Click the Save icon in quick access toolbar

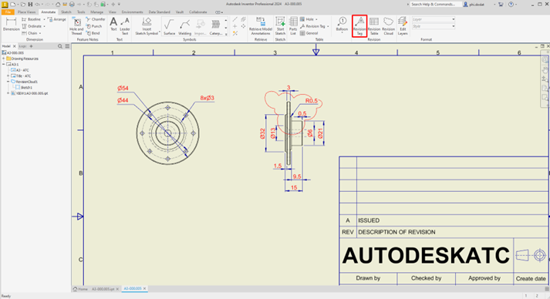tap(30, 4)
